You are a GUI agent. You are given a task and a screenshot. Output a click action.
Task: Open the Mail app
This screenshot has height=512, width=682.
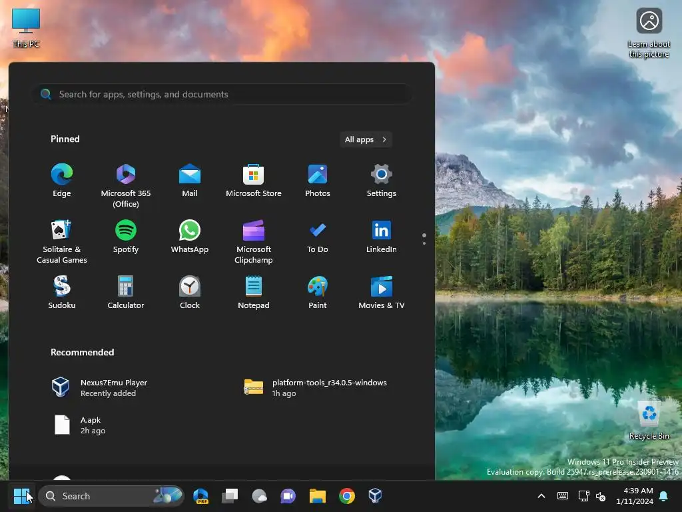[x=190, y=181]
